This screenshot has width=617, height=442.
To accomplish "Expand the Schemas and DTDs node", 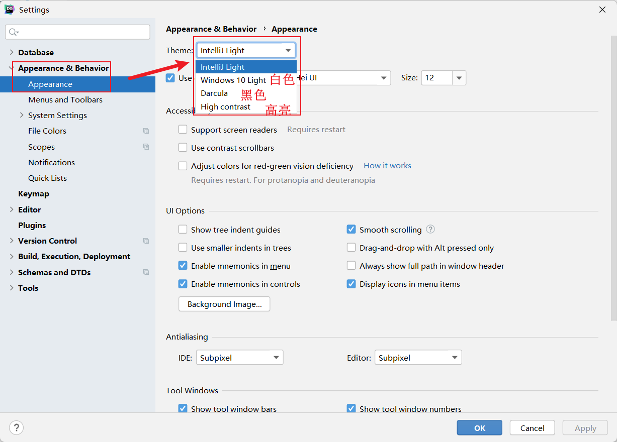I will [x=12, y=272].
